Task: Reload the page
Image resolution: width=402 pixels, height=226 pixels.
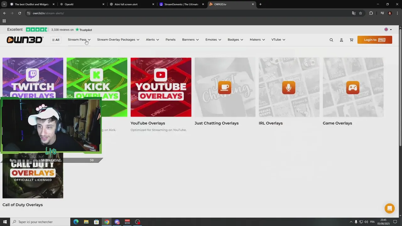Action: 19,13
